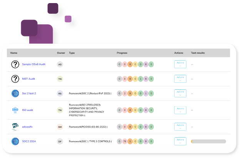This screenshot has height=158, width=241.
Task: Click the ISO logo icon for ISO audit
Action: point(15,110)
